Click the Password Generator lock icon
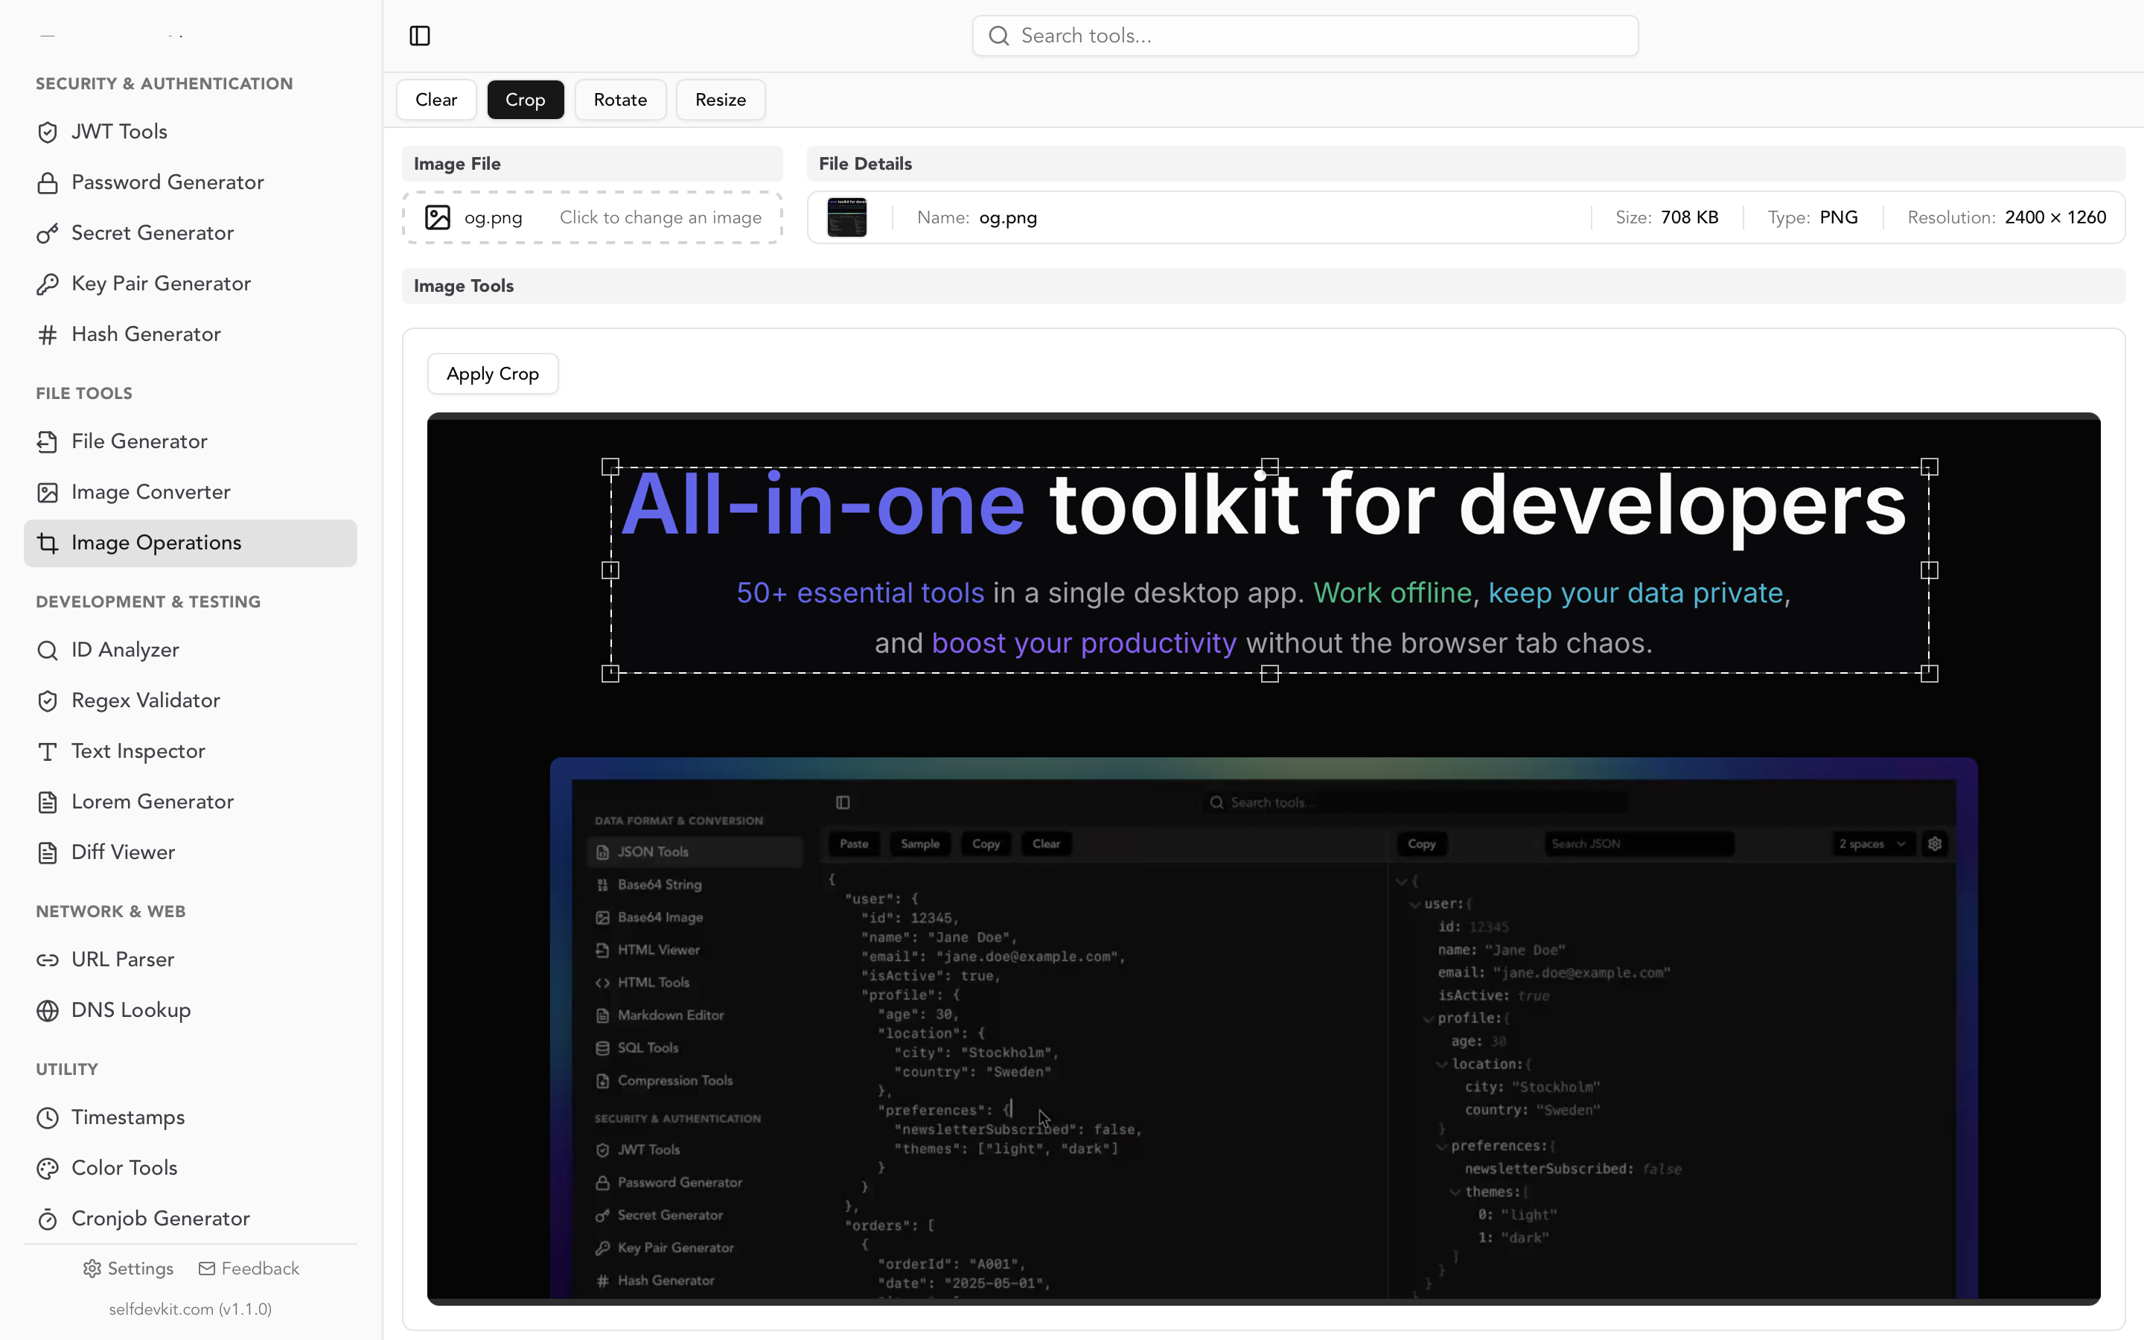 point(48,182)
